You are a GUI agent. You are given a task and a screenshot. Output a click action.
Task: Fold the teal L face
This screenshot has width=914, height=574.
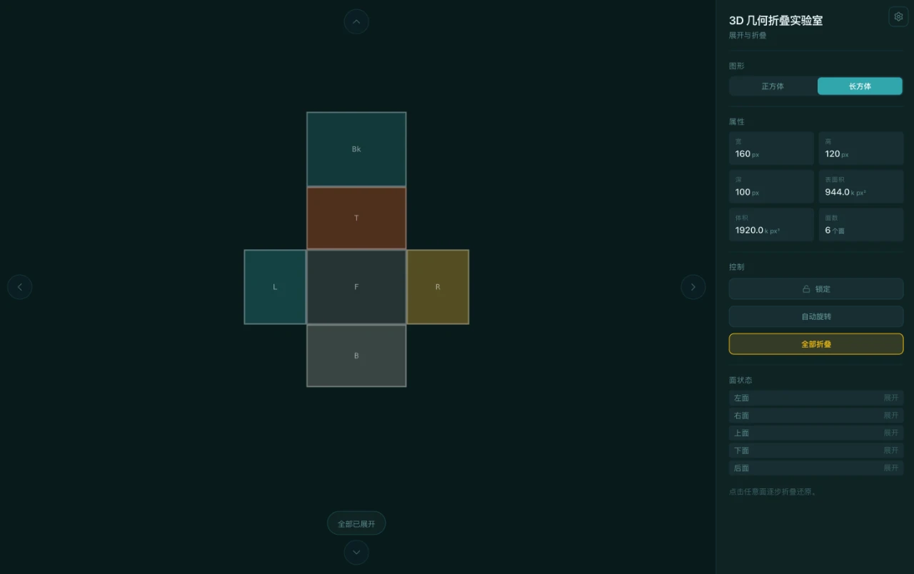(x=275, y=287)
